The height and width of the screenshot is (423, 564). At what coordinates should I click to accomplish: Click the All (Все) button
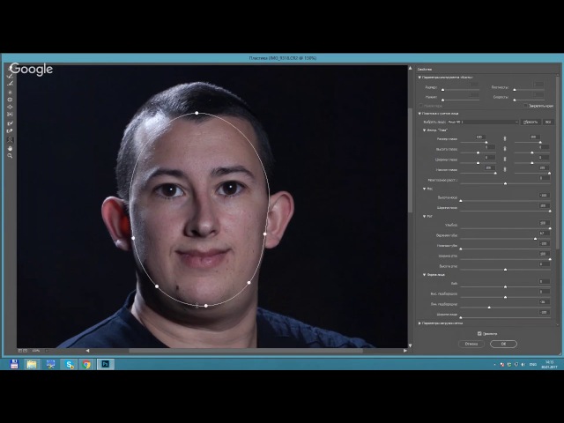pyautogui.click(x=548, y=122)
